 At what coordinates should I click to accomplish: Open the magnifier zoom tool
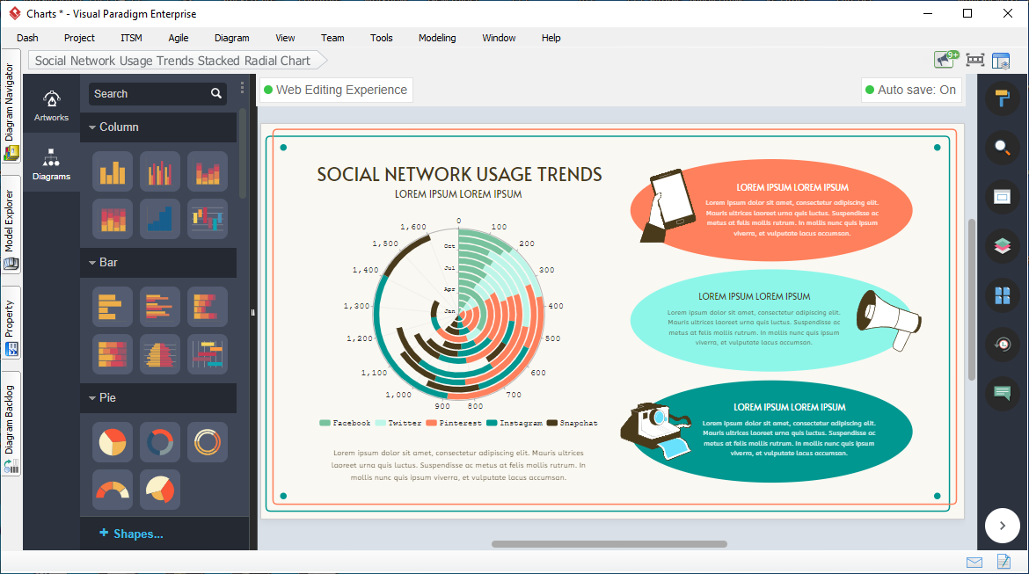click(x=1002, y=148)
